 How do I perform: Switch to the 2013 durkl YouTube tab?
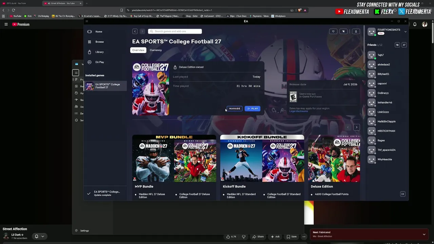20,3
